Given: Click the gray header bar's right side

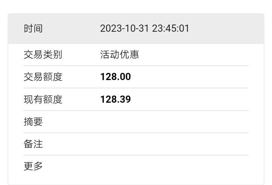Looking at the screenshot, I should (x=226, y=28).
